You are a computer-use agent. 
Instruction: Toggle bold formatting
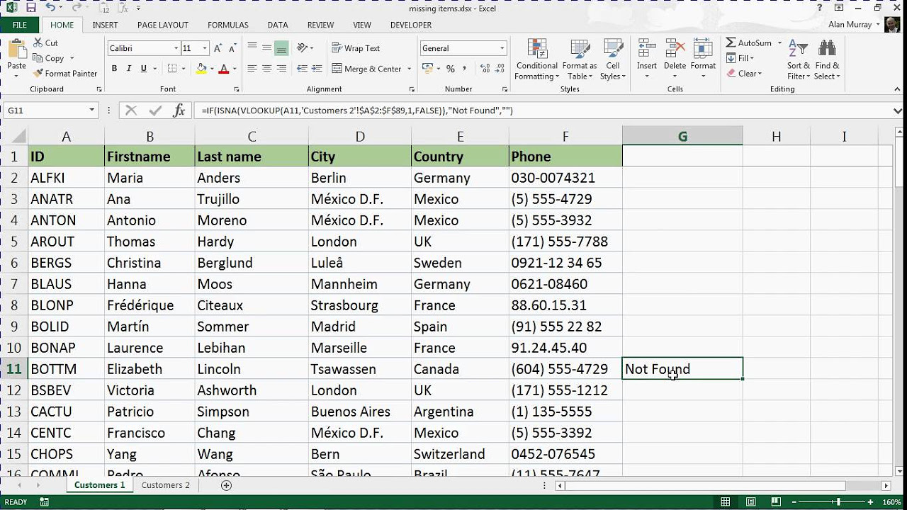point(113,68)
